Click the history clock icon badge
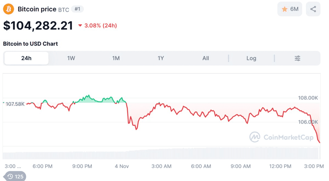The image size is (329, 181). click(10, 177)
